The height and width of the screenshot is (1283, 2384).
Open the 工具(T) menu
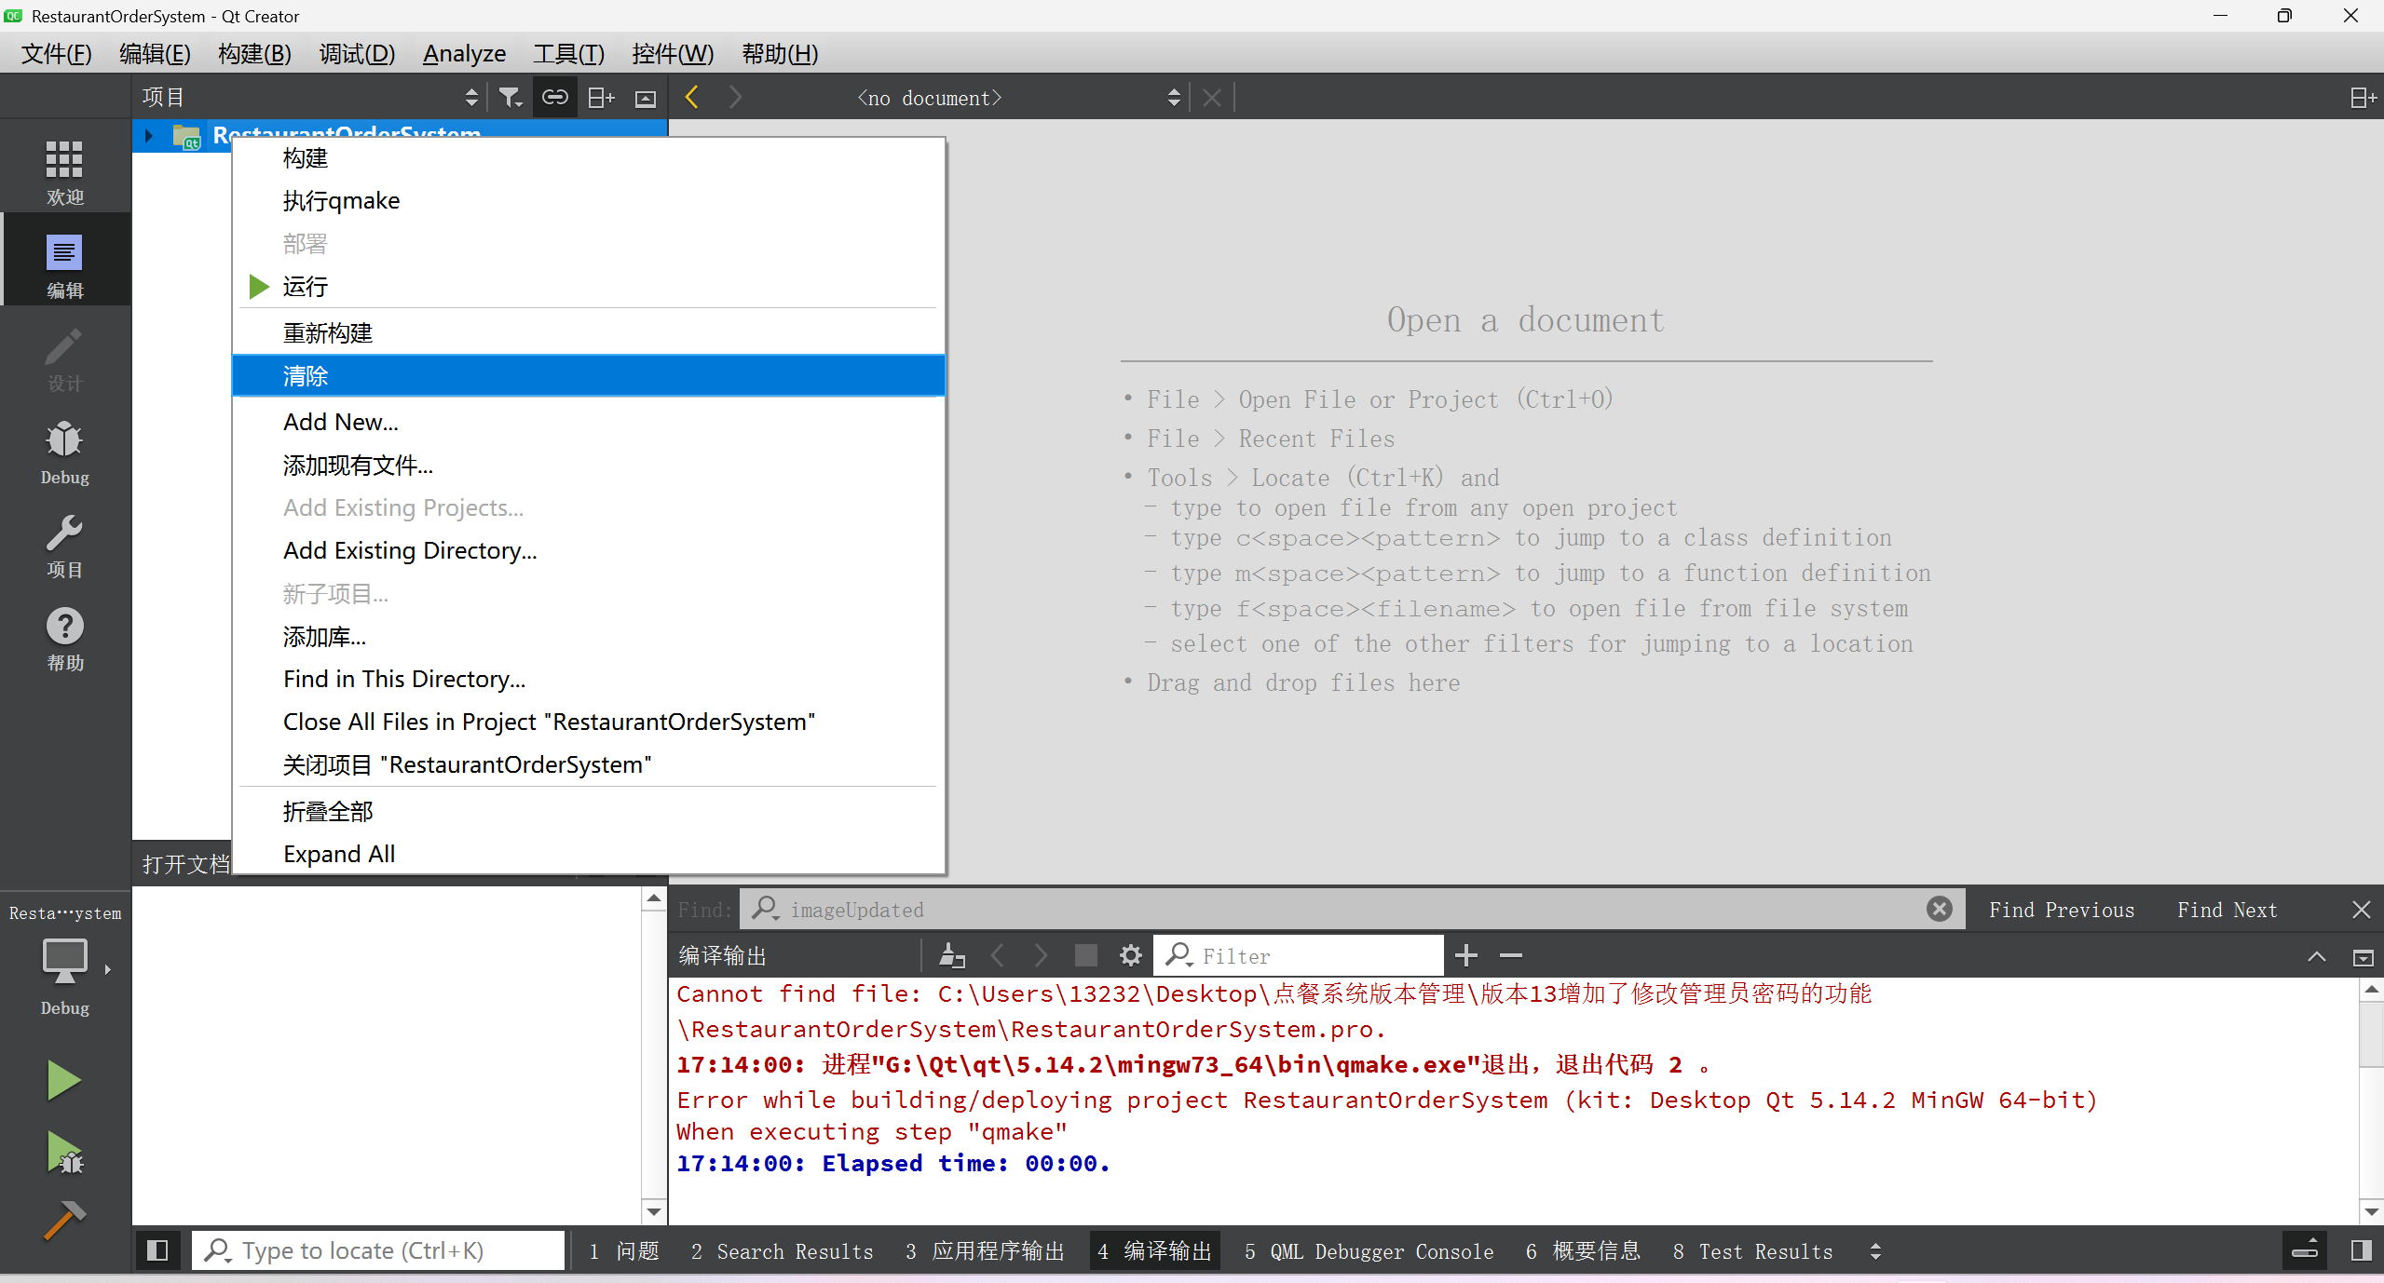tap(568, 53)
